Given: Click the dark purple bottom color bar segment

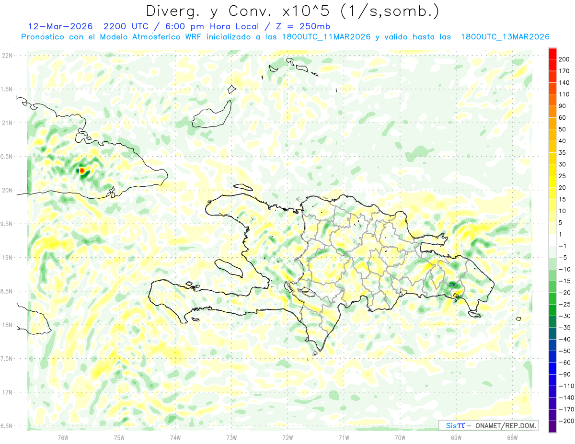Looking at the screenshot, I should click(x=553, y=427).
